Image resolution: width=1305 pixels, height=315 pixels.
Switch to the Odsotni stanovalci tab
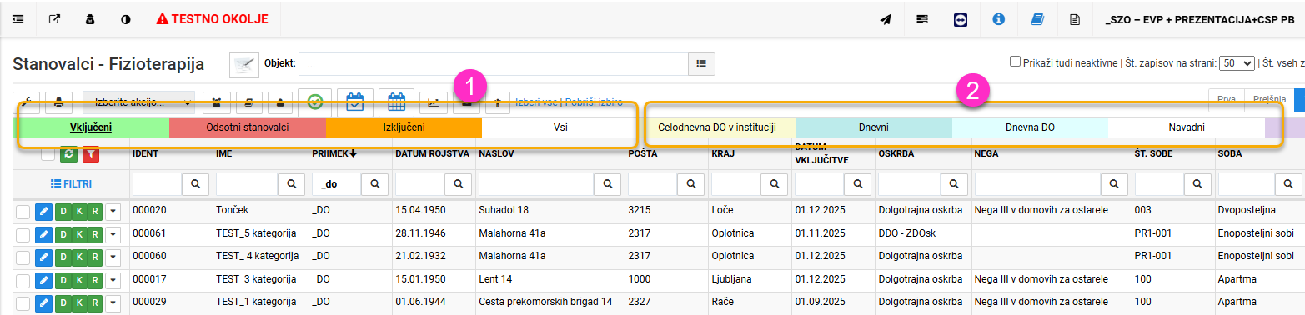point(248,127)
